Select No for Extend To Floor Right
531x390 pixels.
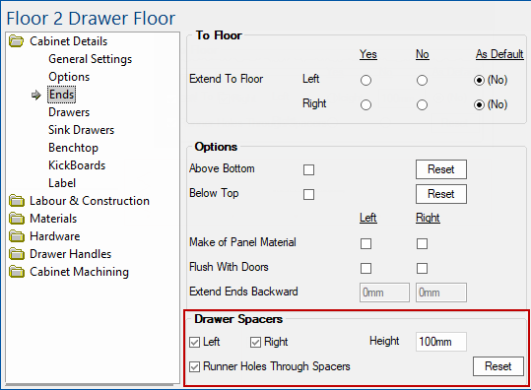(422, 105)
